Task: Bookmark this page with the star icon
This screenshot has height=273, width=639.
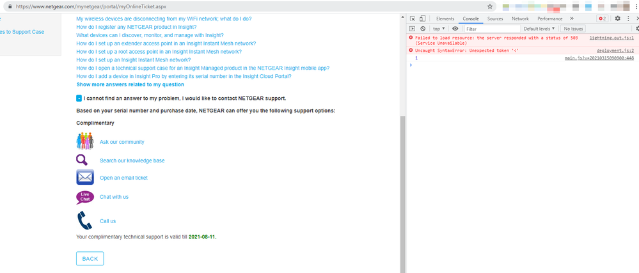Action: coord(490,6)
